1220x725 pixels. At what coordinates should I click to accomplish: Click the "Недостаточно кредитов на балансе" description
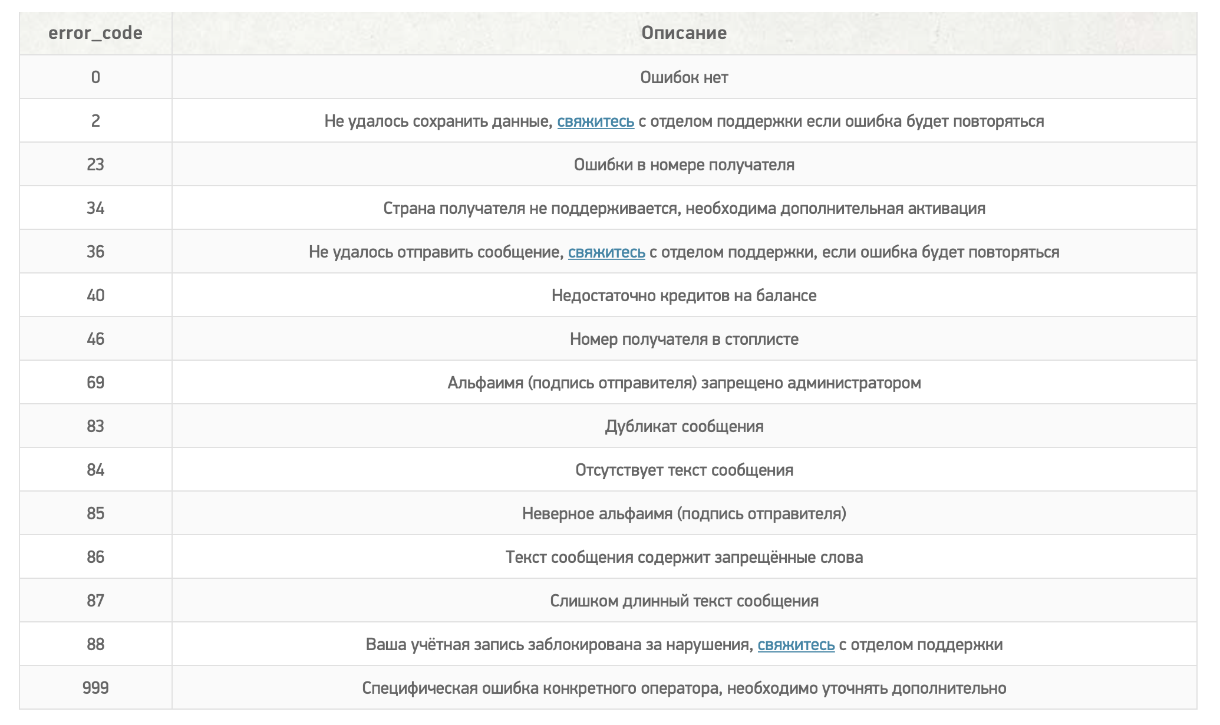pos(684,296)
